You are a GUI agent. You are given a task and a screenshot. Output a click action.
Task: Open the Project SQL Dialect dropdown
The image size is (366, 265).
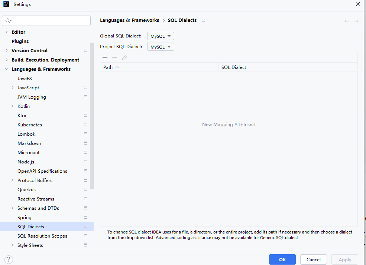click(161, 47)
